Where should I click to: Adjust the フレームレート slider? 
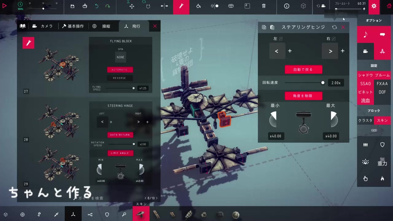tap(350, 9)
